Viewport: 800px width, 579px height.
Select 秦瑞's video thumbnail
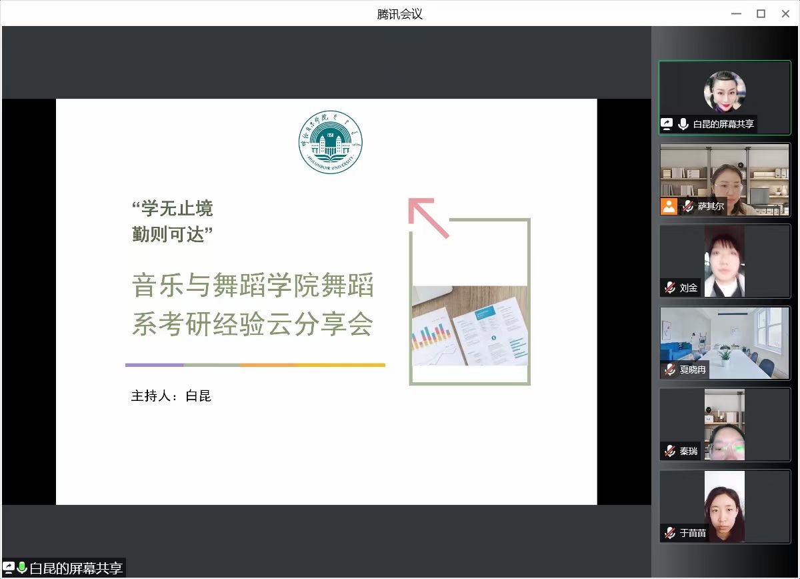pos(725,424)
